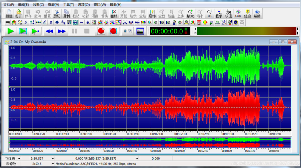This screenshot has height=168, width=301.
Task: Set zoom to 1:1
Action: (210, 14)
